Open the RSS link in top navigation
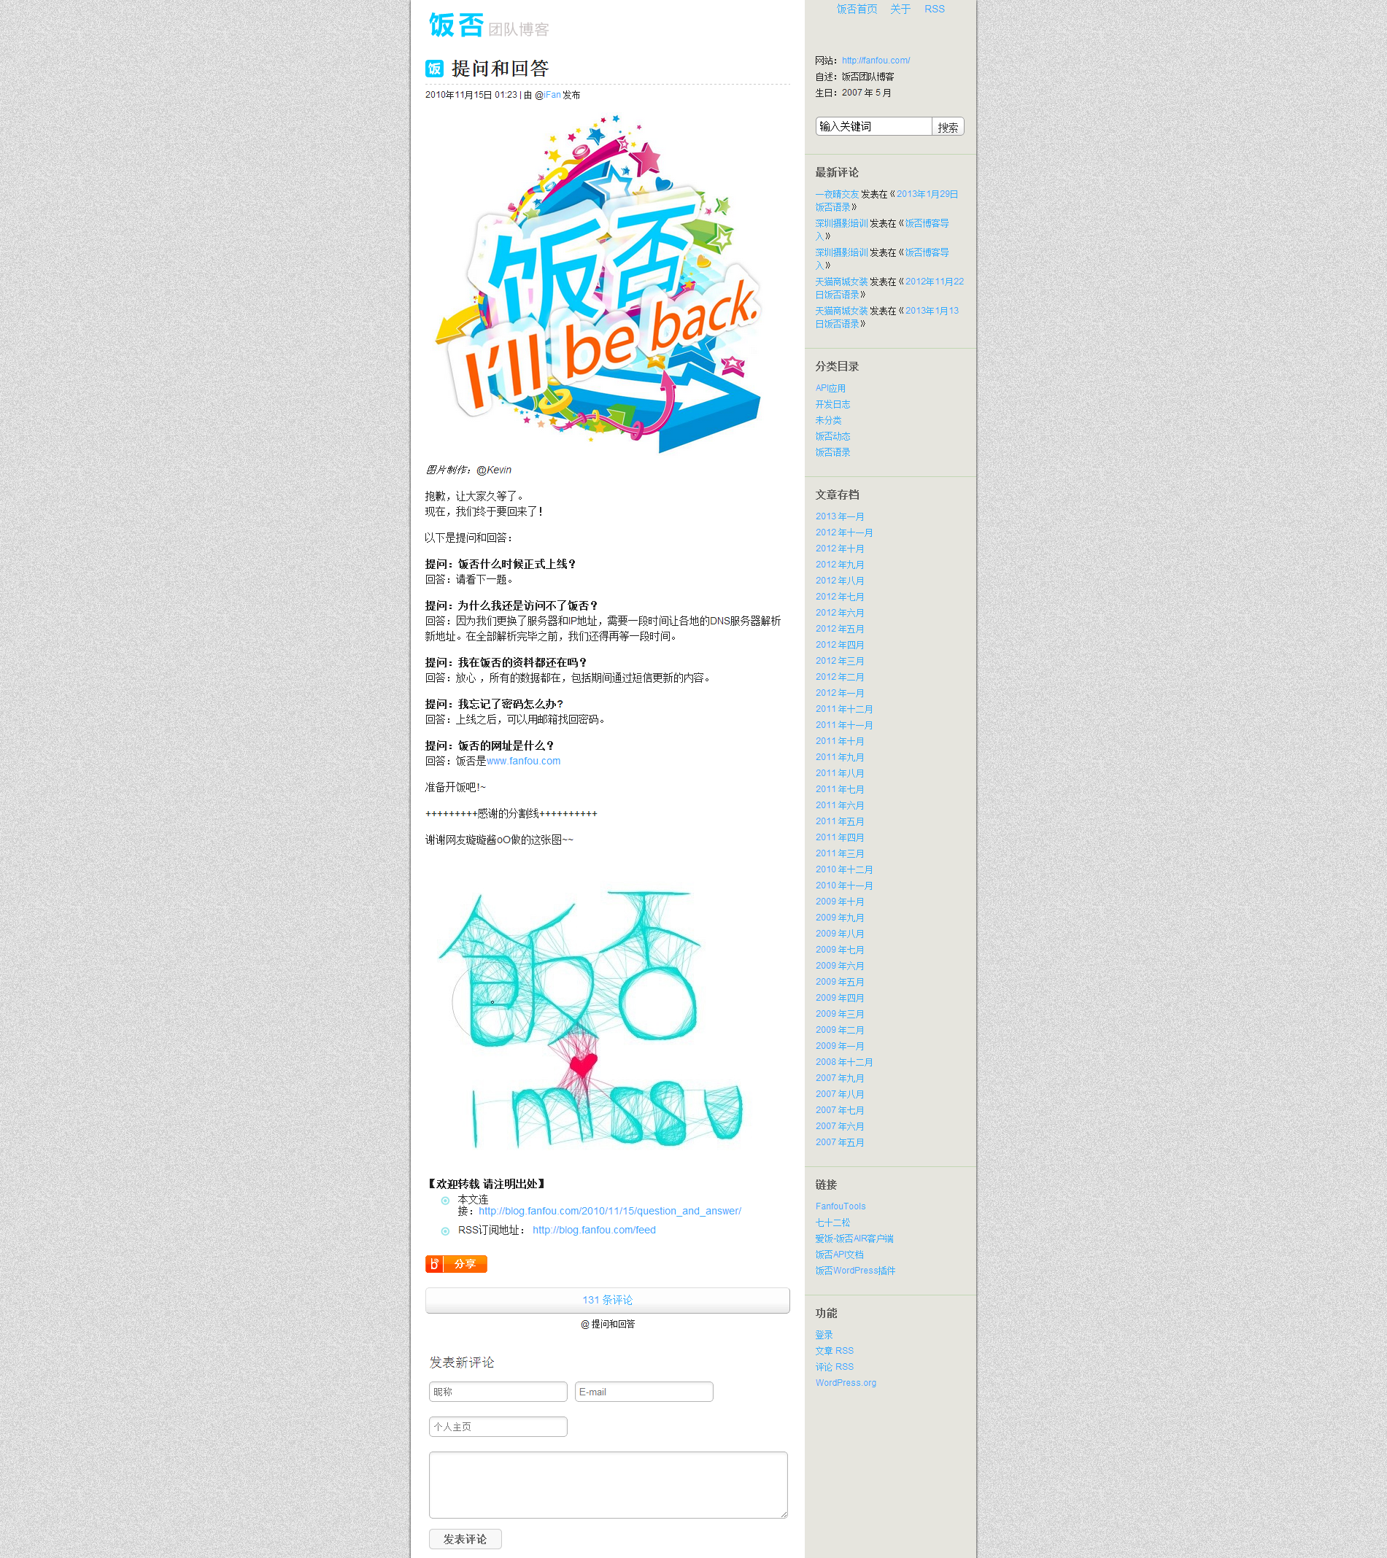1387x1558 pixels. coord(934,9)
